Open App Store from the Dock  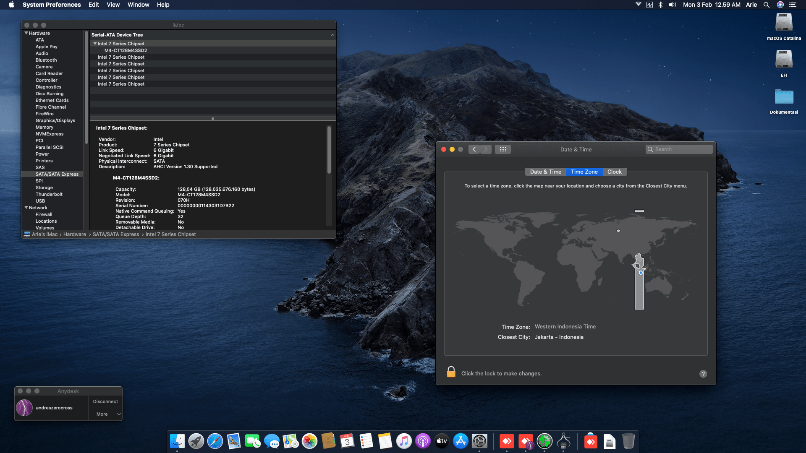[461, 441]
